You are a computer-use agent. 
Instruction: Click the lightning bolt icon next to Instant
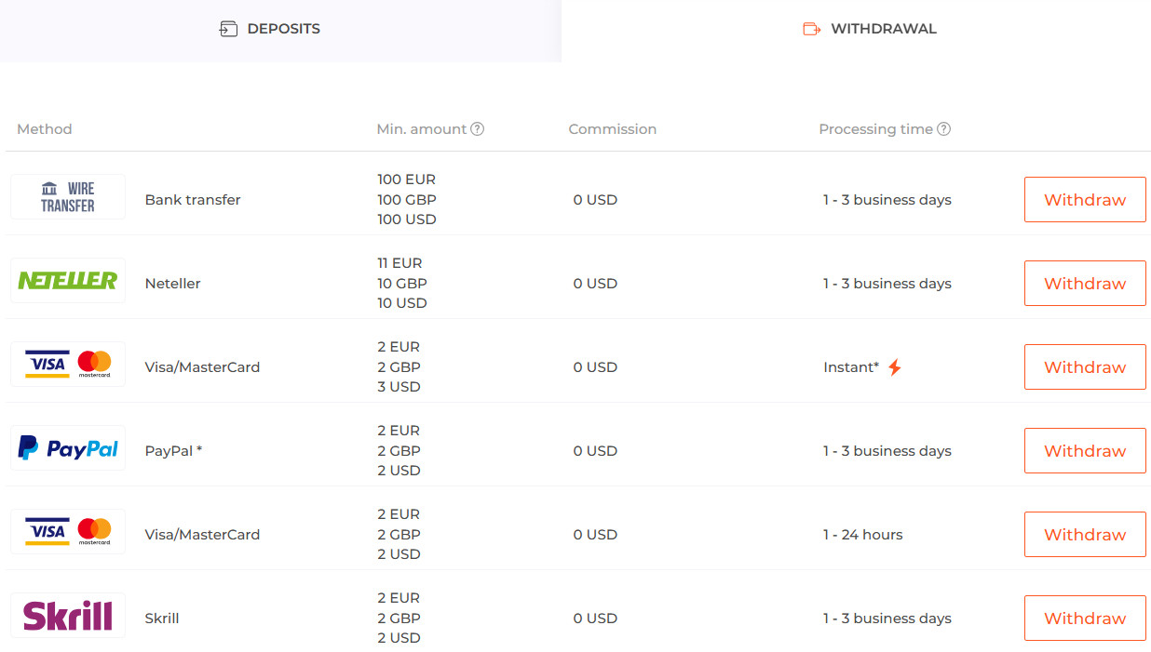click(894, 367)
